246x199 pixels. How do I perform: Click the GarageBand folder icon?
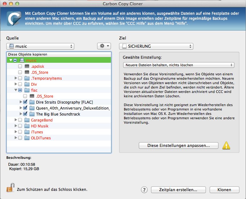[x=27, y=120]
